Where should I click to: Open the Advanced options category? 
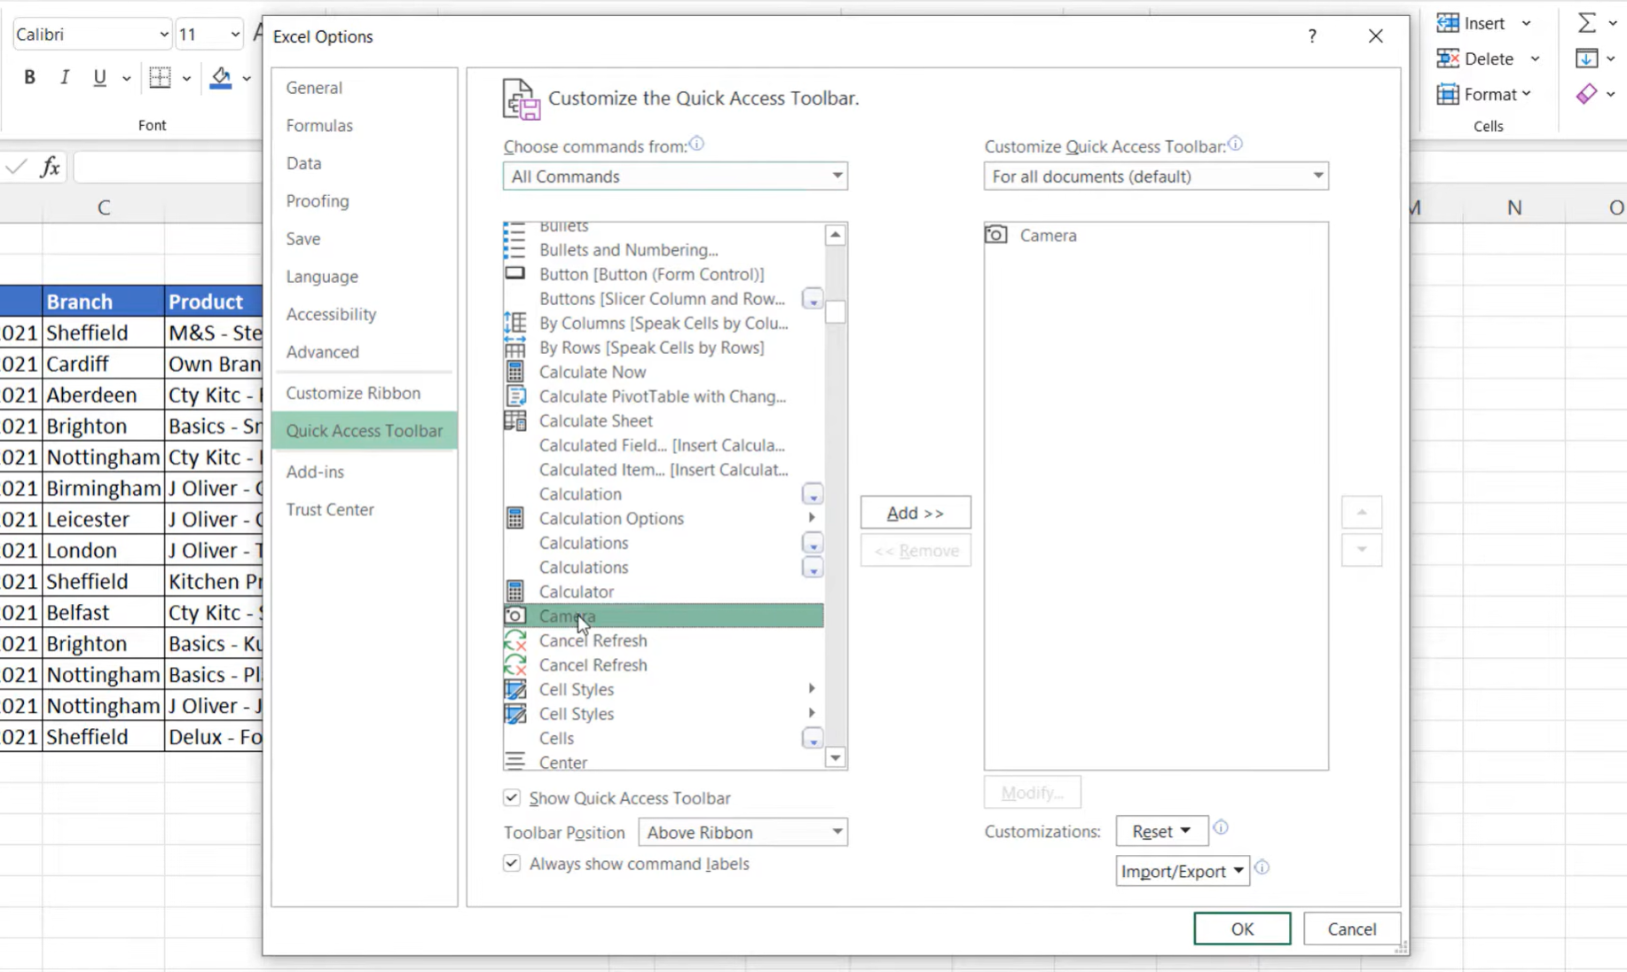tap(323, 352)
